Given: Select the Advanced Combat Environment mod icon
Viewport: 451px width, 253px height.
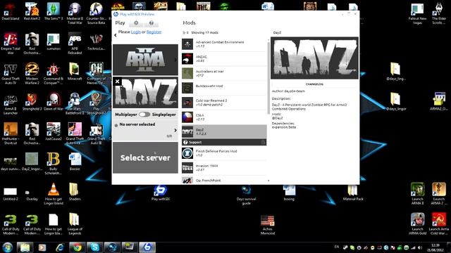Looking at the screenshot, I should pos(187,44).
